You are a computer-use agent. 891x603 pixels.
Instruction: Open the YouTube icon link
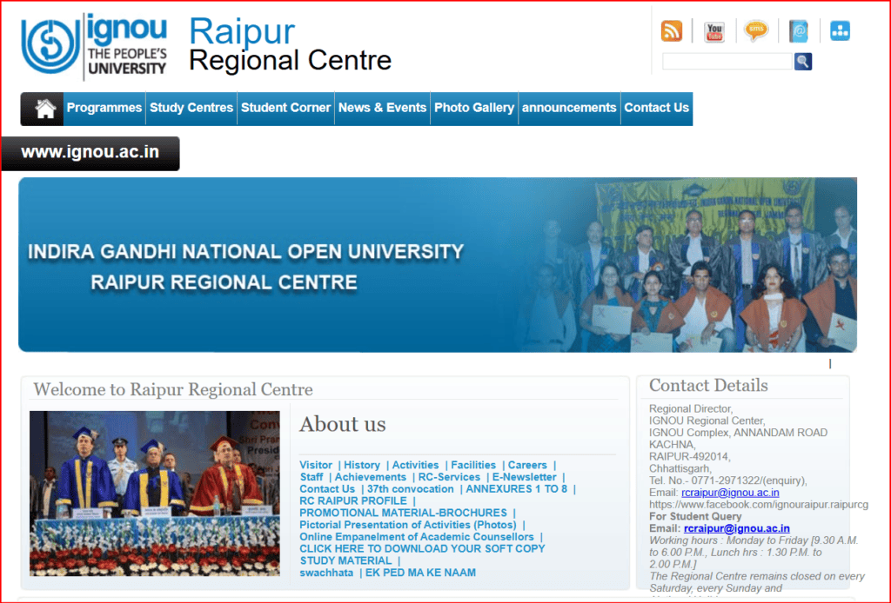(714, 31)
